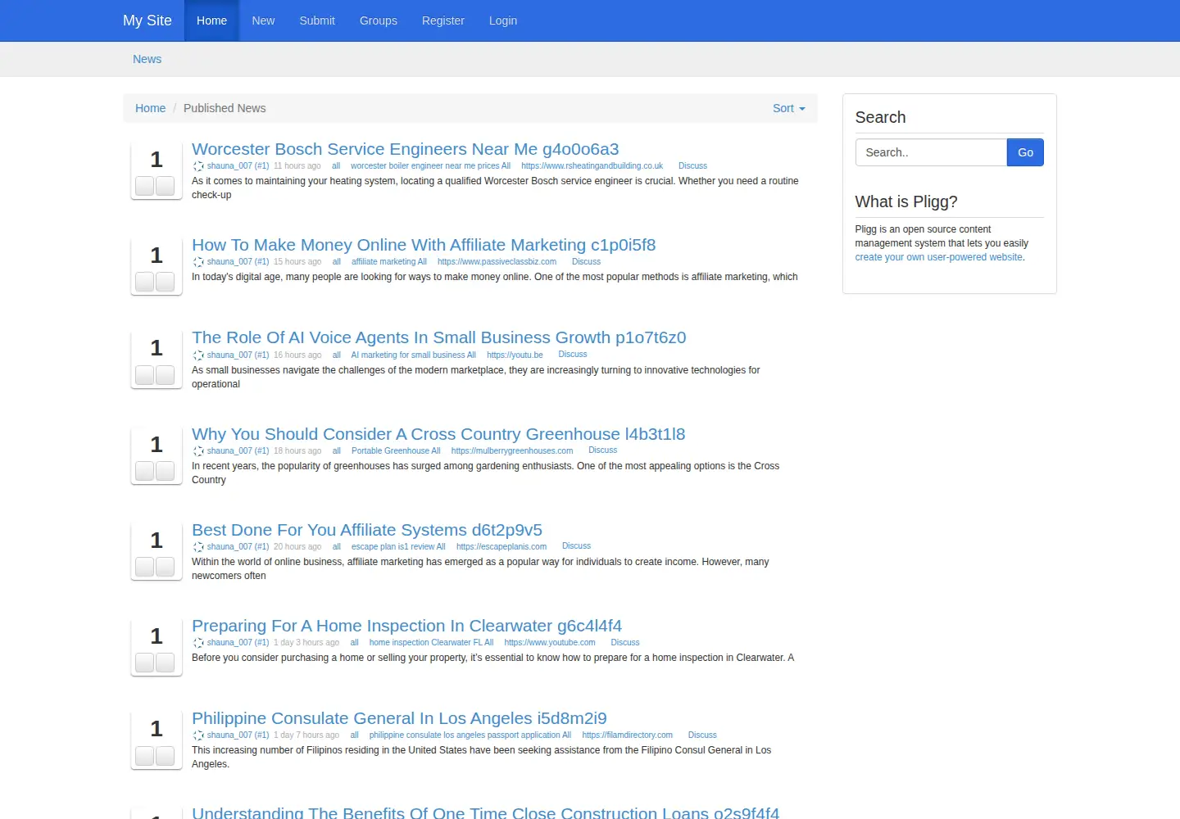
Task: Open Preparing For A Home Inspection In Clearwater
Action: point(406,626)
